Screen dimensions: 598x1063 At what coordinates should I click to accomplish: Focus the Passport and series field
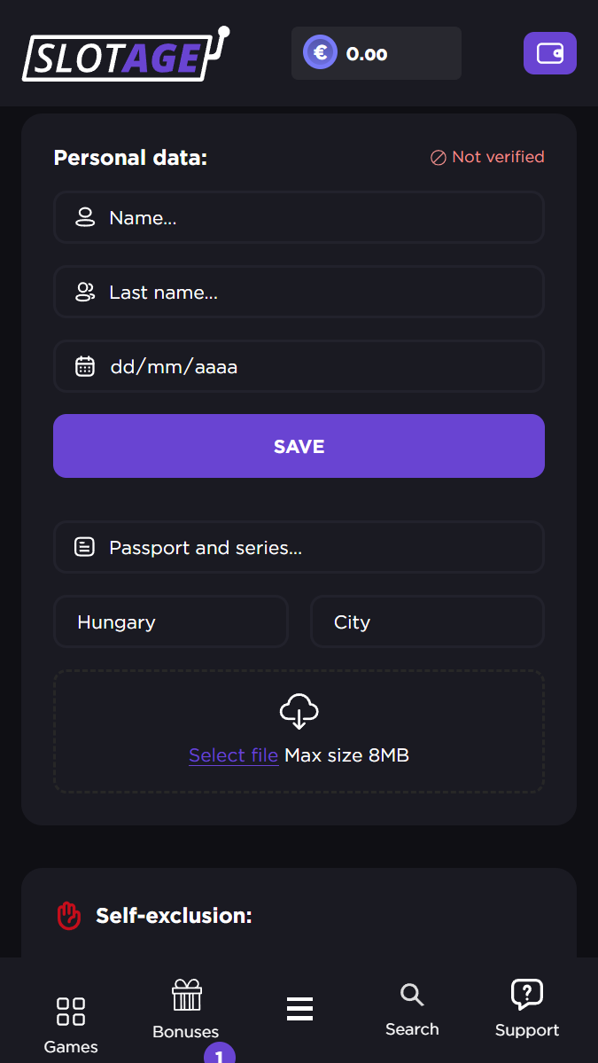coord(310,548)
